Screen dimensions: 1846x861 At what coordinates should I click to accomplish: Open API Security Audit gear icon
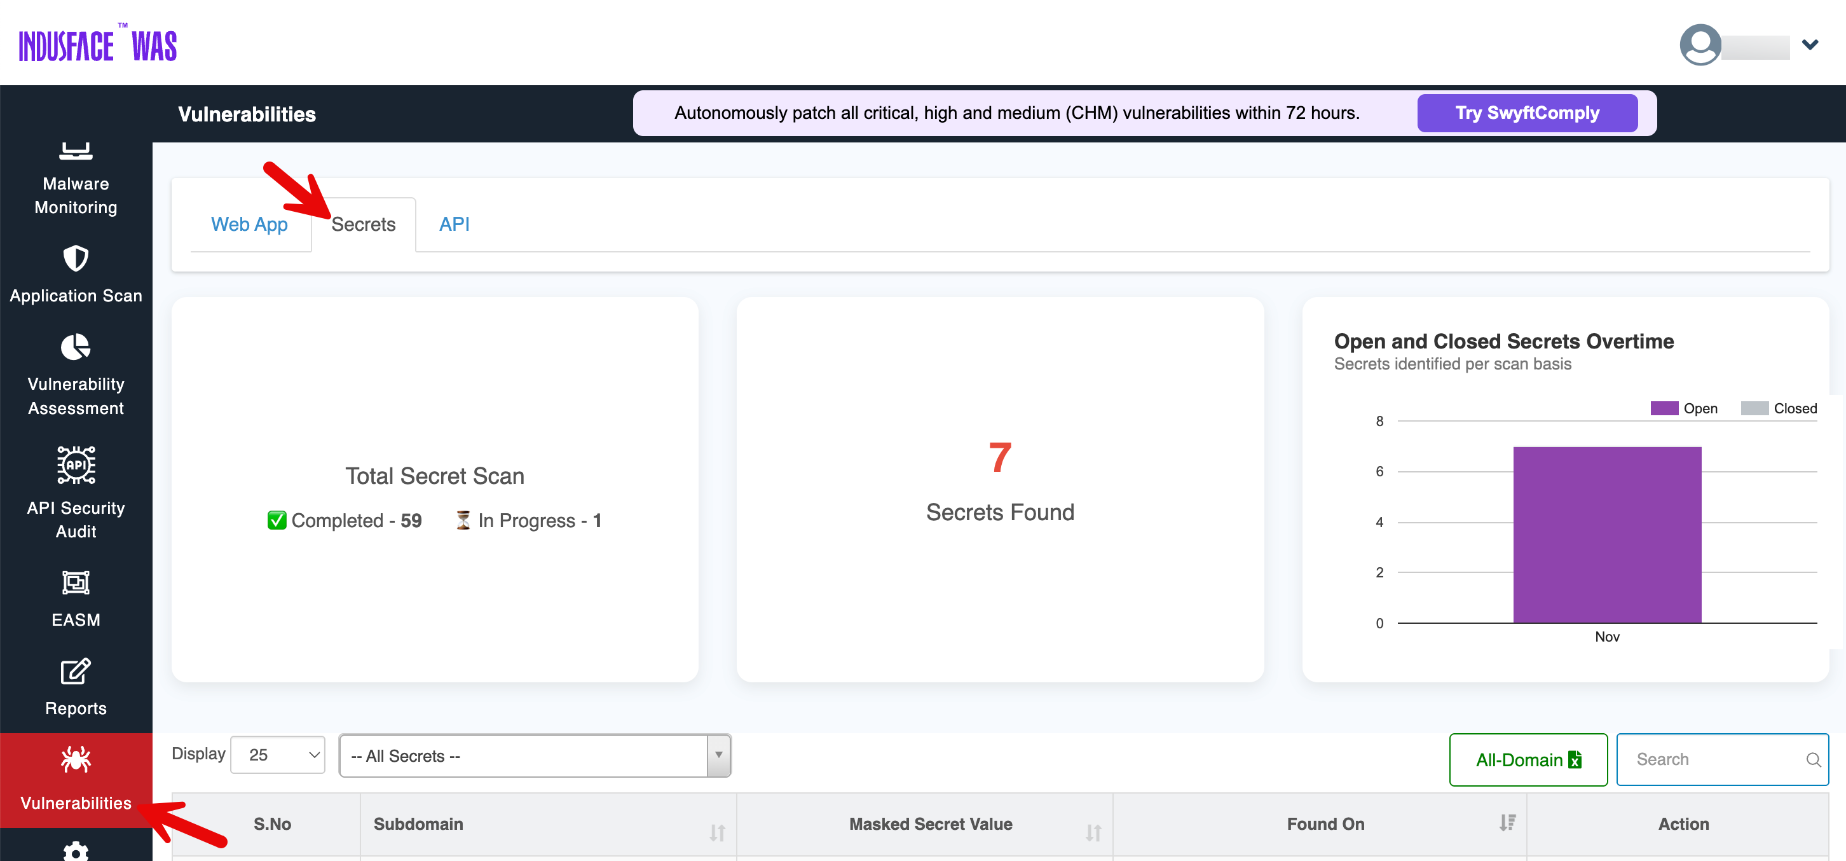(75, 465)
